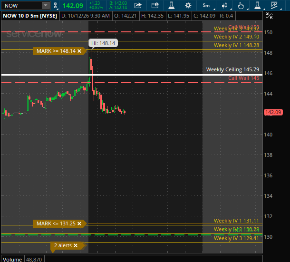
Task: Open the patterns trendline chart menu
Action: (275, 6)
